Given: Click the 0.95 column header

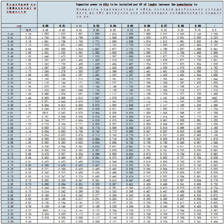Looking at the screenshot, I should pyautogui.click(x=130, y=25).
